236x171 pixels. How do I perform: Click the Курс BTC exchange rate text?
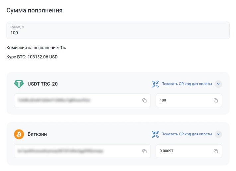tap(32, 57)
